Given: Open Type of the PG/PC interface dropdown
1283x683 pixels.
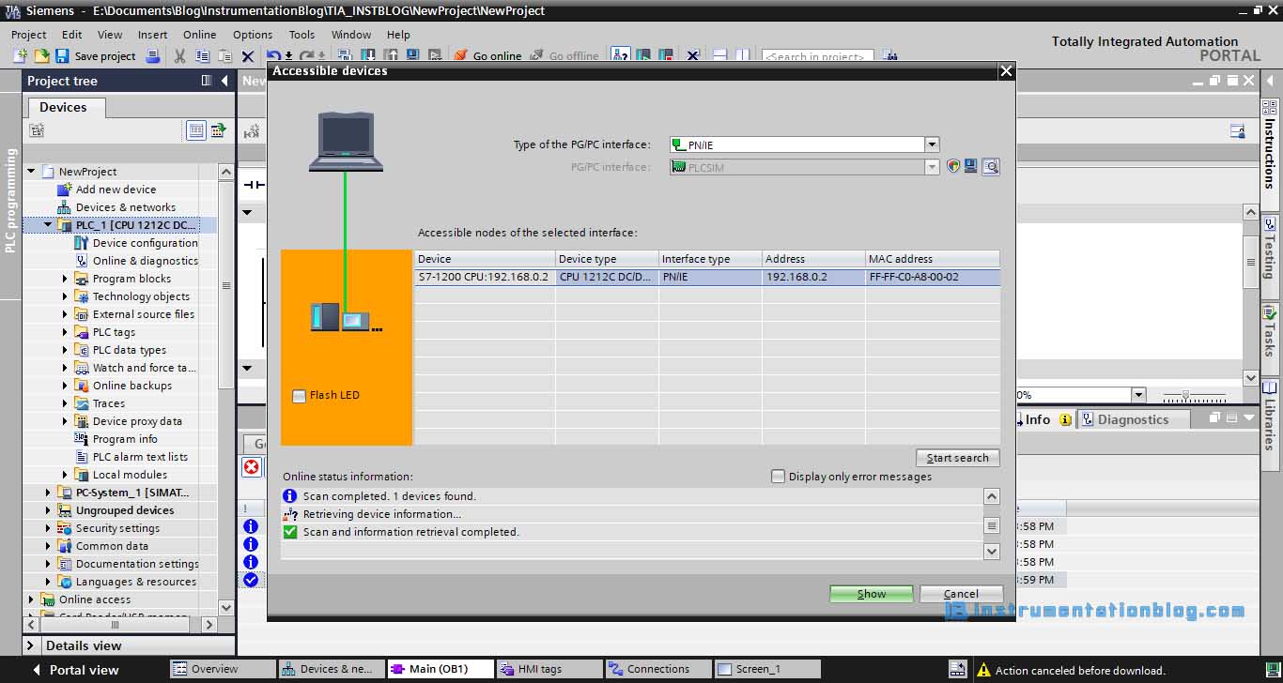Looking at the screenshot, I should [932, 144].
